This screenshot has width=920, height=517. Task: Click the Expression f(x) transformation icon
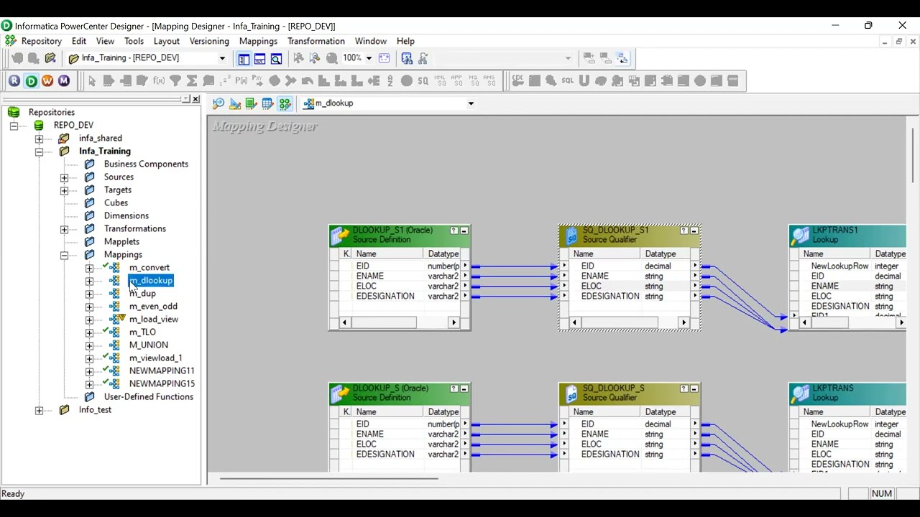159,81
